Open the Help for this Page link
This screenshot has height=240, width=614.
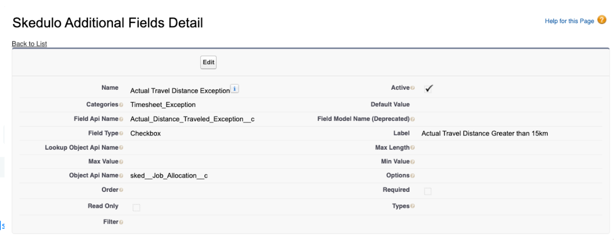click(x=569, y=21)
